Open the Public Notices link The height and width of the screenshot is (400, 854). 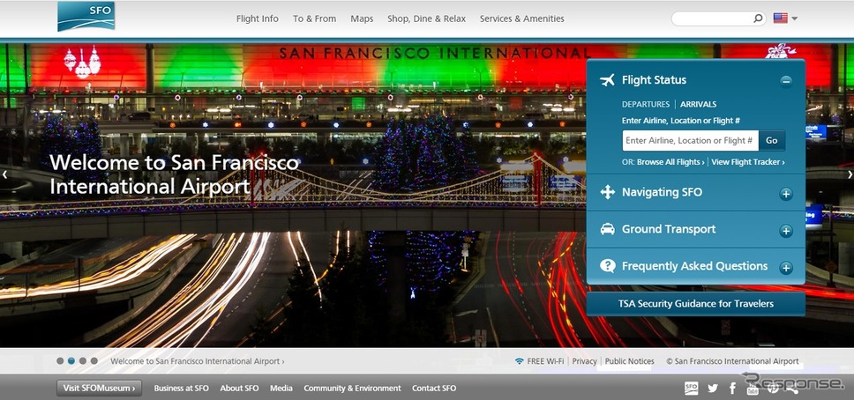[x=630, y=361]
